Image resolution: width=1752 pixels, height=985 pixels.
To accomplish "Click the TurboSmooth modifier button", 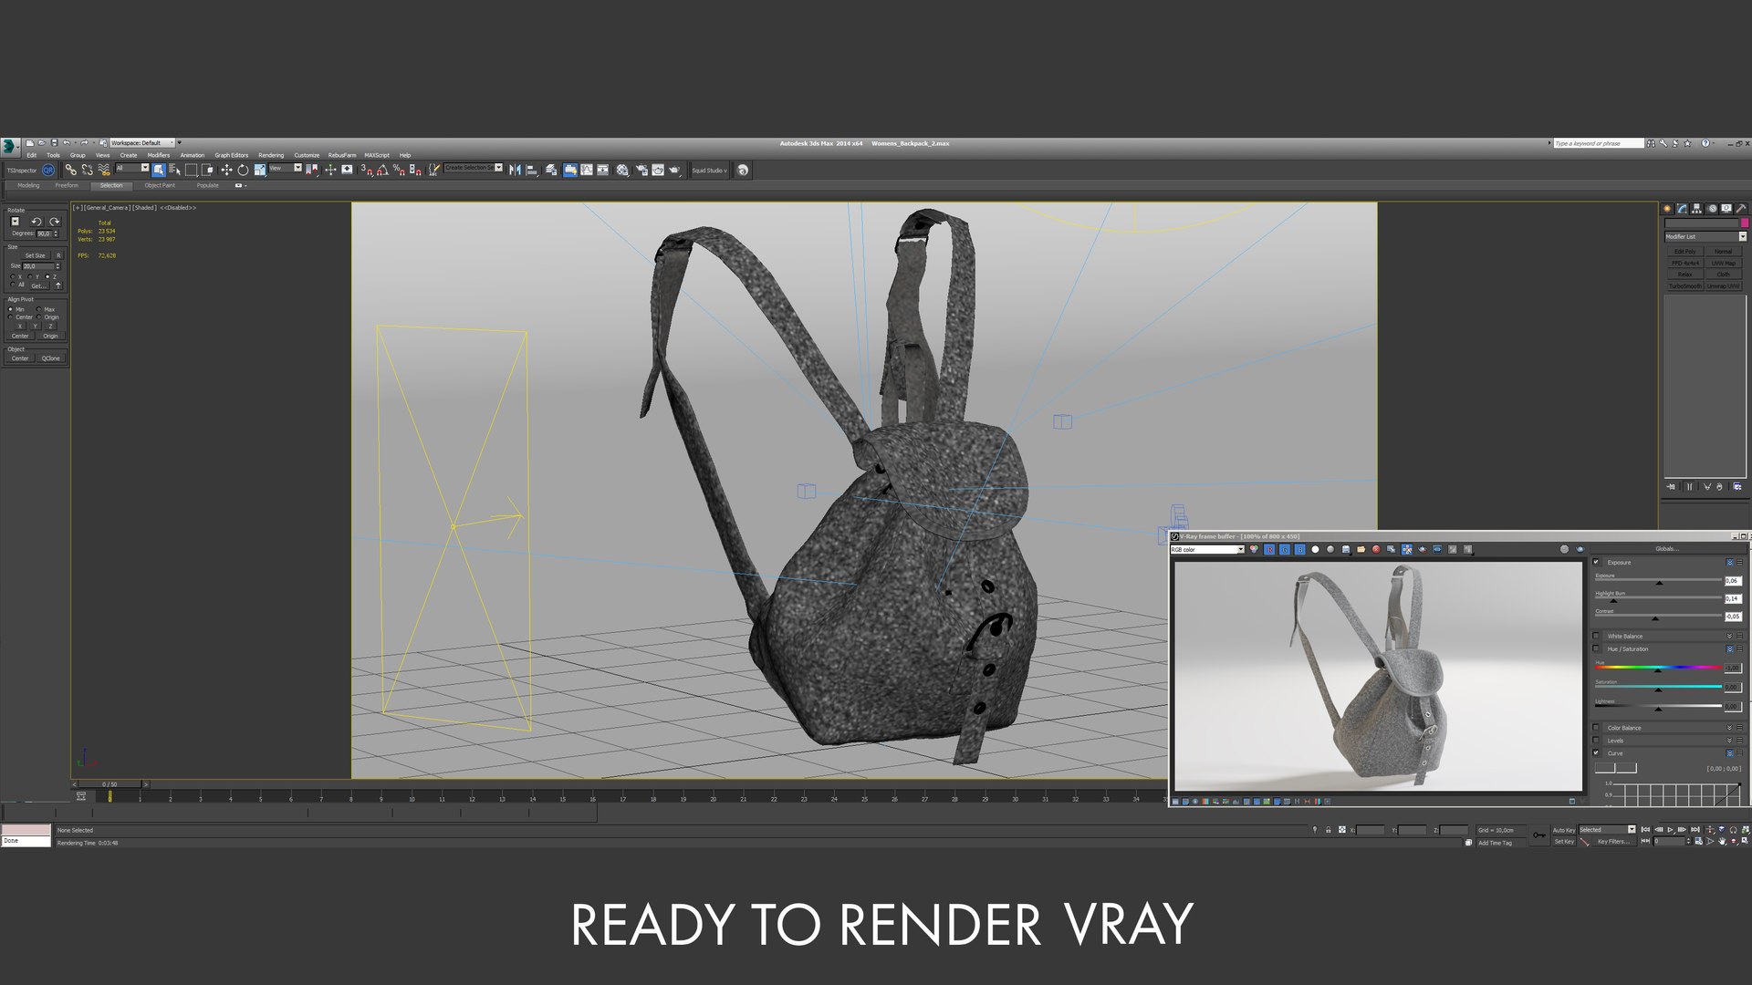I will point(1685,286).
